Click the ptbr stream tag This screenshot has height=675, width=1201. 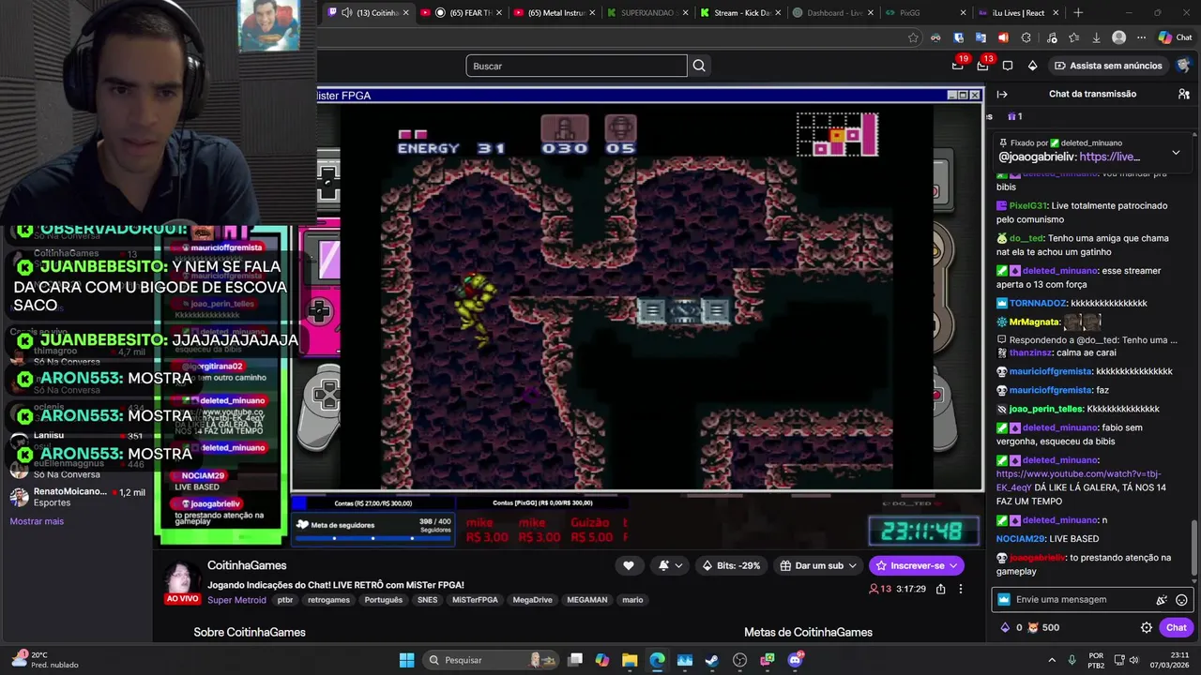(x=285, y=600)
